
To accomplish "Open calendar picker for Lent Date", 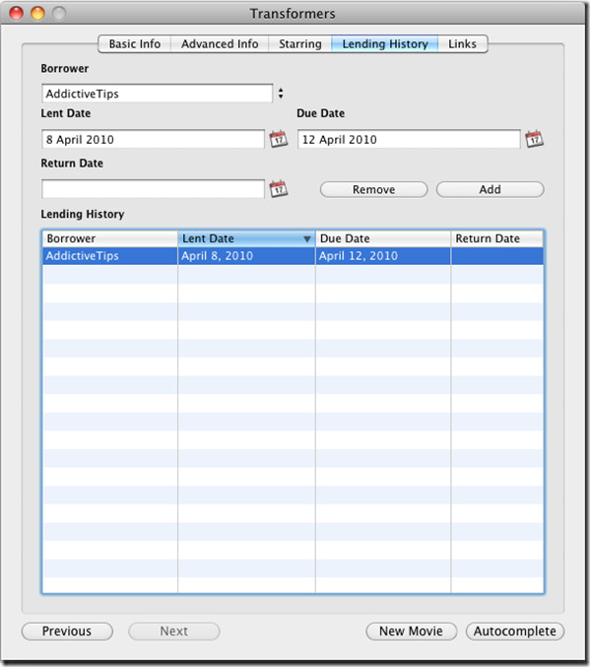I will click(279, 139).
